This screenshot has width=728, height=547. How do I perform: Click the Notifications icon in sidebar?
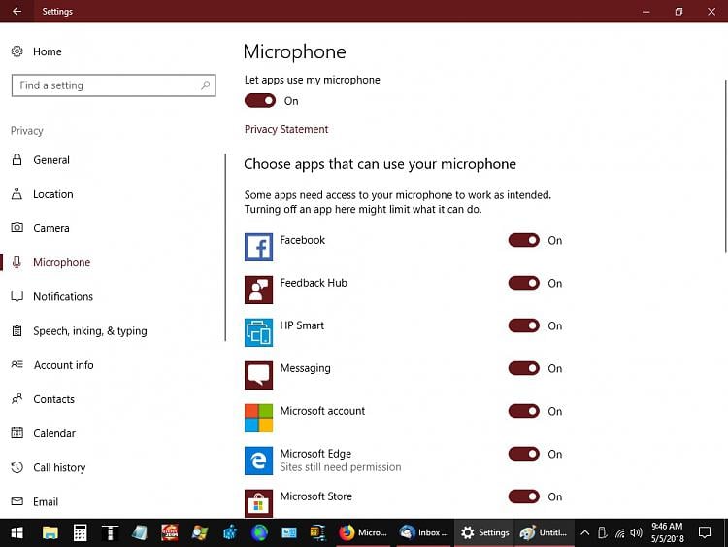click(x=17, y=296)
